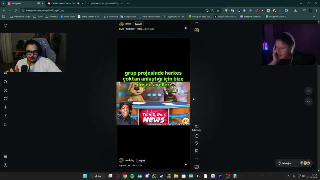Open Chrome downloads icon
This screenshot has width=320, height=180.
(x=295, y=10)
